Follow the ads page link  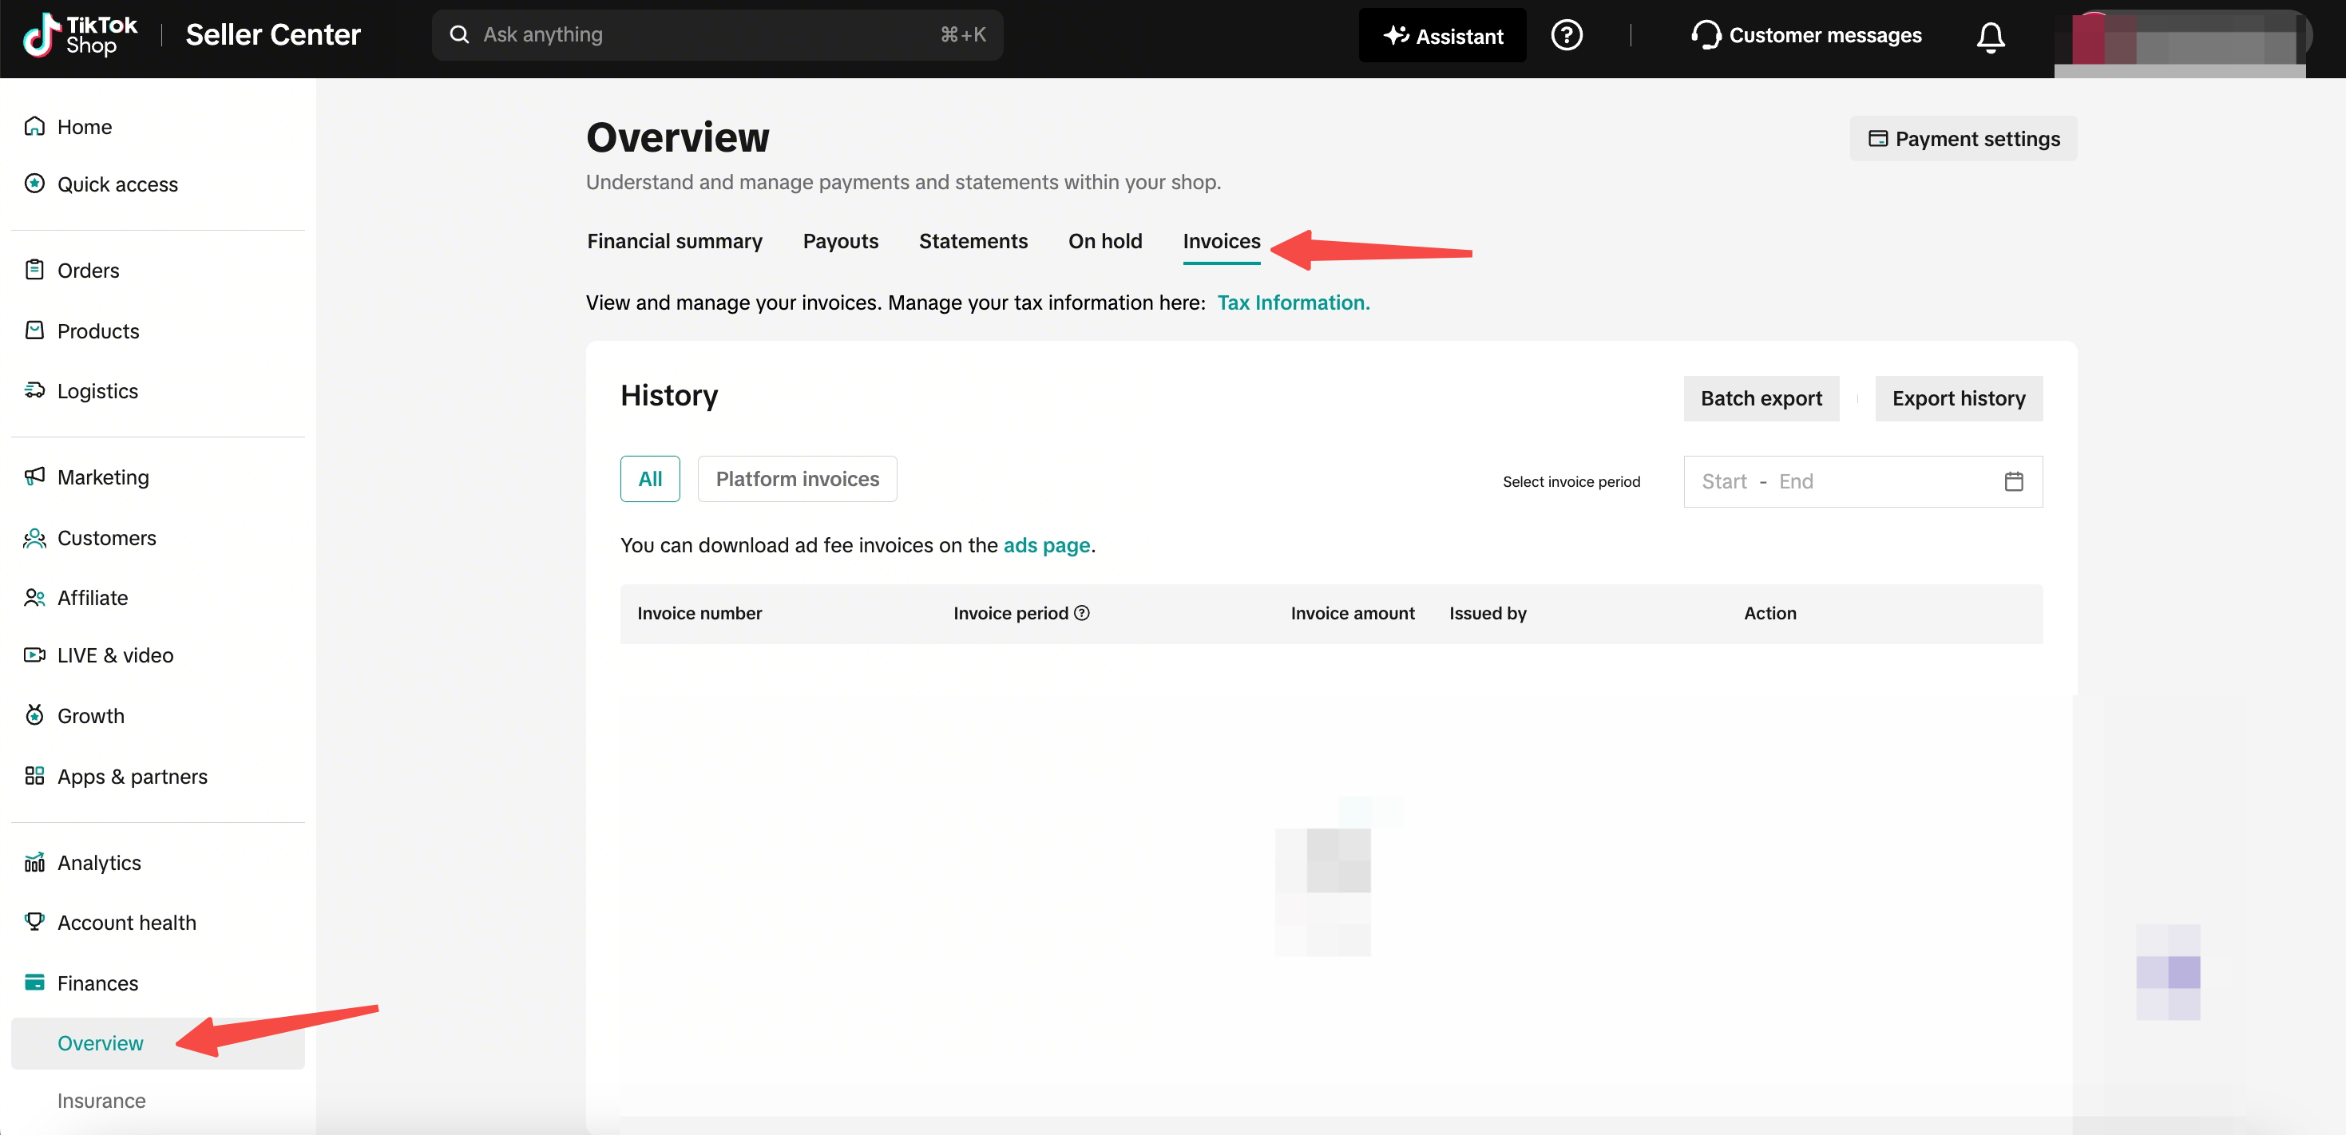point(1046,545)
